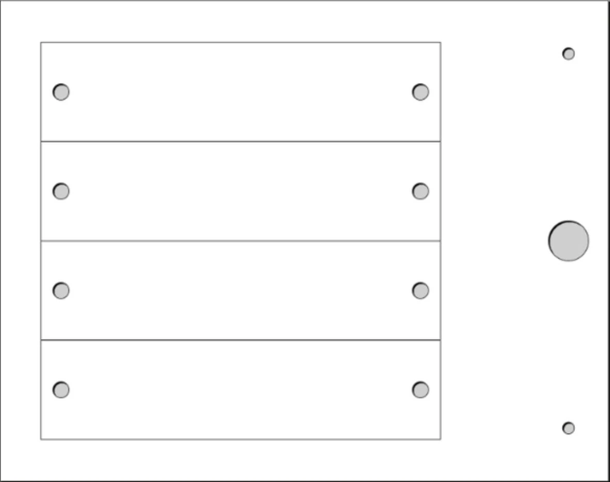Screen dimensions: 610x482
Task: Click the small circle at the panel's lower right
Action: 568,428
